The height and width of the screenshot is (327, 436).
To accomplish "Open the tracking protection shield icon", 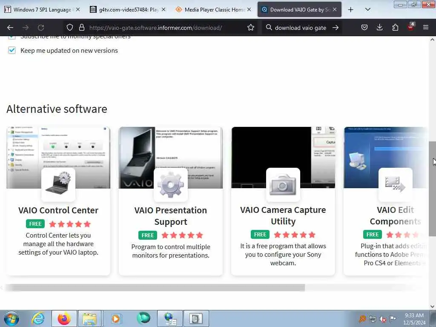I will click(x=70, y=27).
